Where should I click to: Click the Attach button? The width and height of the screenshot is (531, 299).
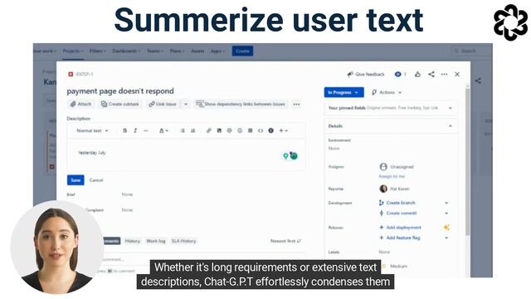tap(81, 104)
